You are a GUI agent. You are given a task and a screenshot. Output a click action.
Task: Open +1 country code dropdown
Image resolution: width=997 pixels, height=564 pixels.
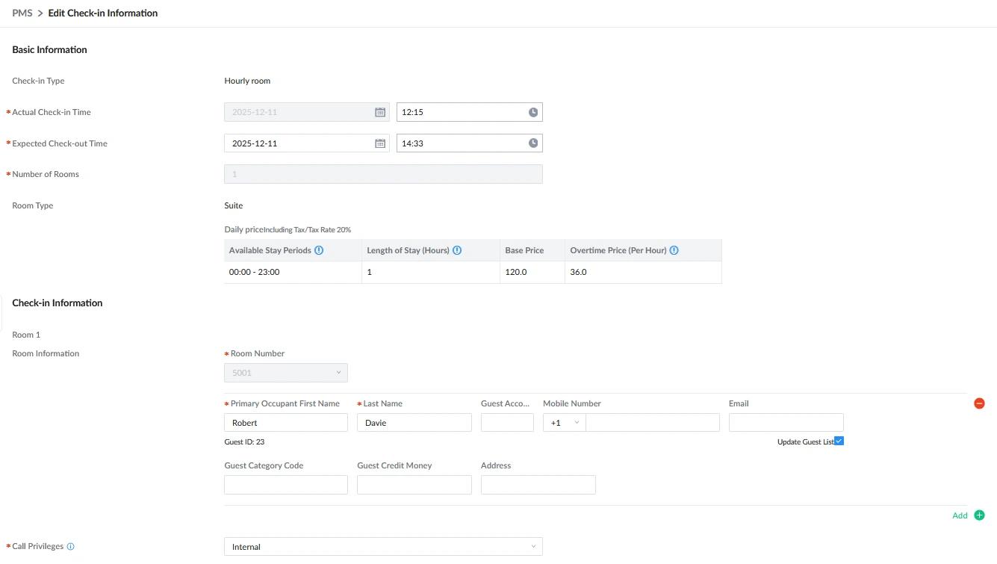point(565,423)
